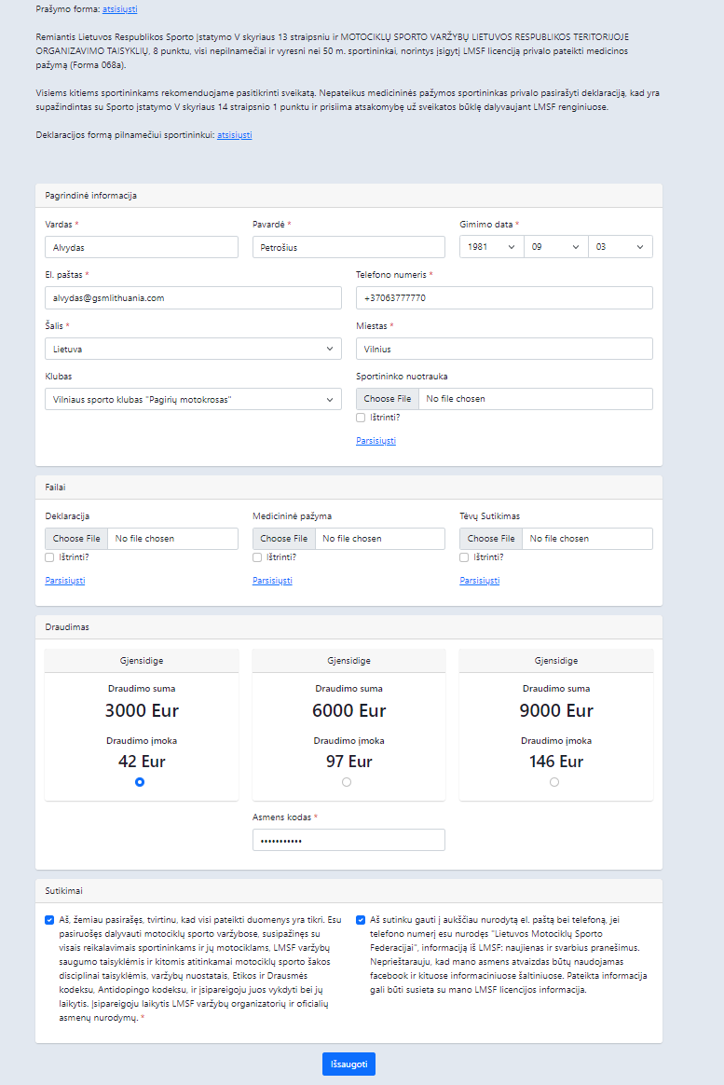The width and height of the screenshot is (724, 1085).
Task: Expand the birth month dropdown
Action: 556,247
